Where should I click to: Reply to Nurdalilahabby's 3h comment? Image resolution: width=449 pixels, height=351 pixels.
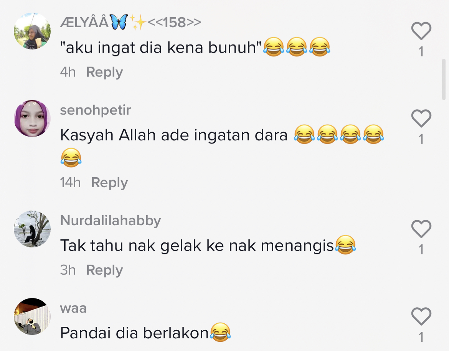[x=104, y=270]
